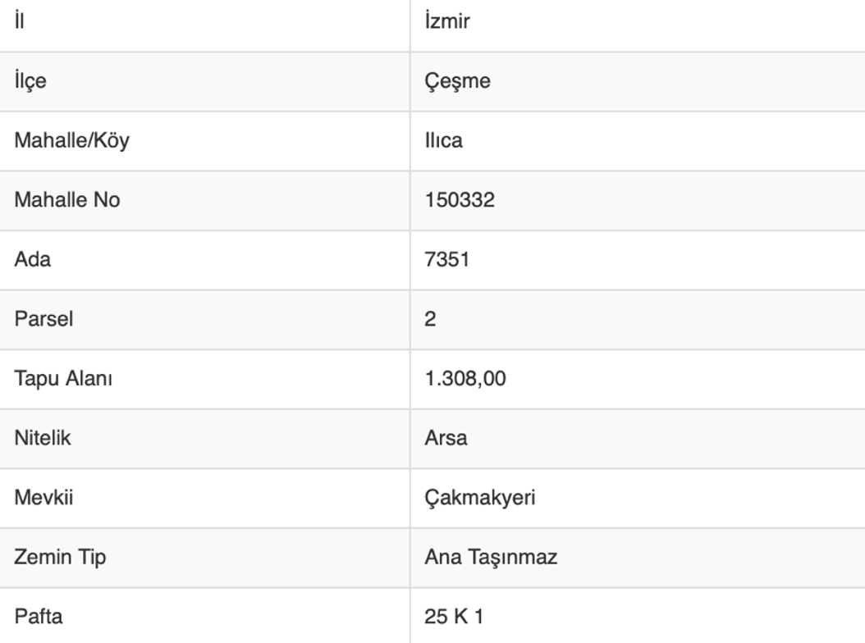Select the Ilıca neighborhood value
865x643 pixels.
point(443,140)
